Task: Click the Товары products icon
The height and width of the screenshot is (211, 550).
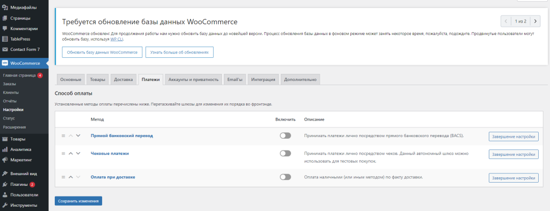Action: (5, 139)
